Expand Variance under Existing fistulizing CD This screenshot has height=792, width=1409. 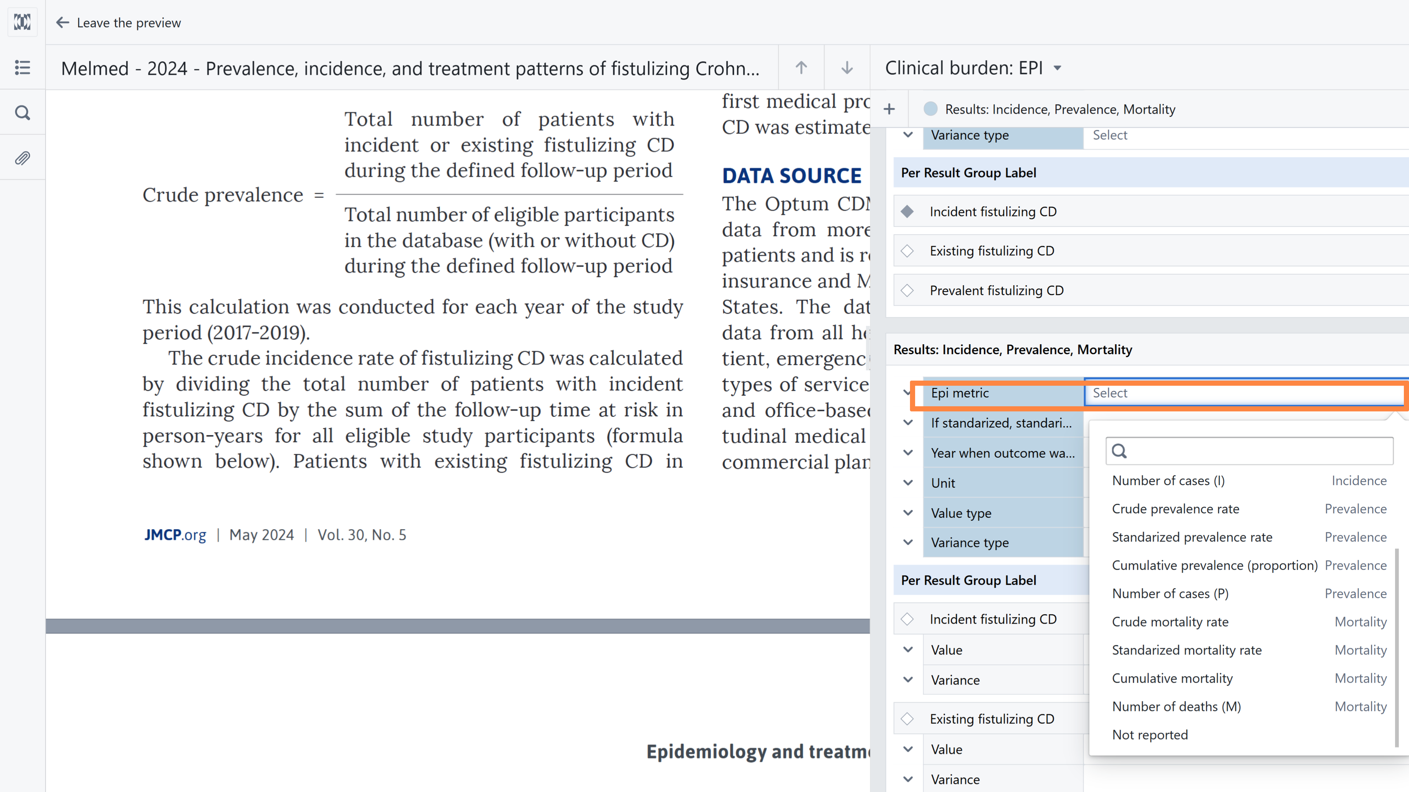click(x=908, y=779)
